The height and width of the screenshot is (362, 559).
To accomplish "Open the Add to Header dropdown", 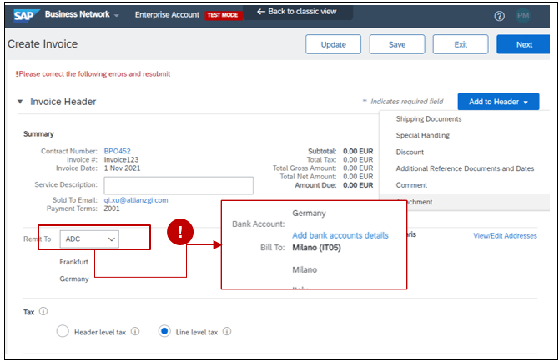I will pos(498,102).
